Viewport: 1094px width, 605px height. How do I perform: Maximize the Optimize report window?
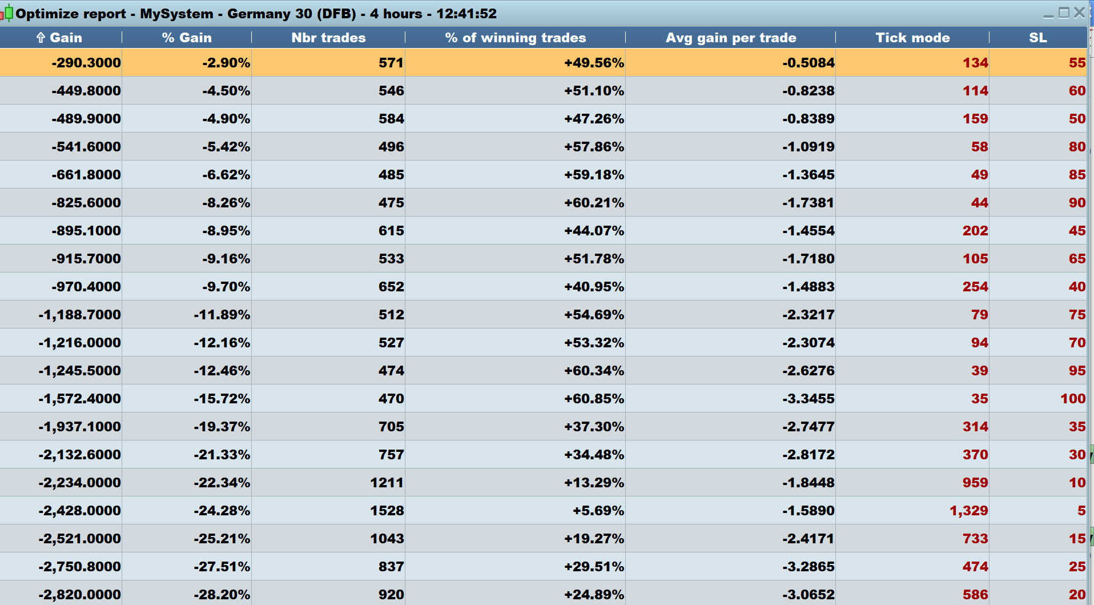click(1064, 13)
